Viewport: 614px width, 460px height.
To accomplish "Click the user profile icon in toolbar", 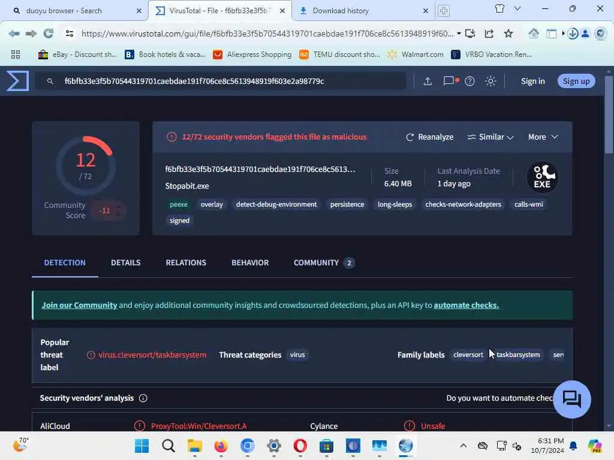I will click(585, 34).
